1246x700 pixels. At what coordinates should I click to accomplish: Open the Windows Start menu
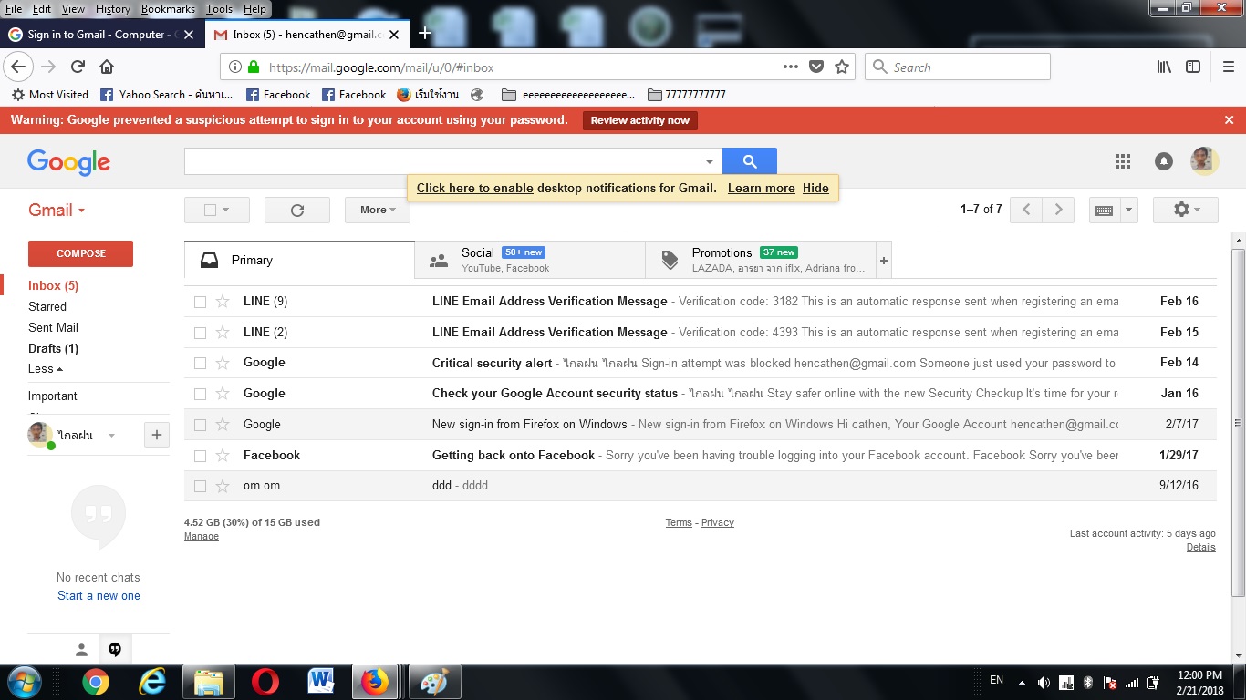(23, 682)
